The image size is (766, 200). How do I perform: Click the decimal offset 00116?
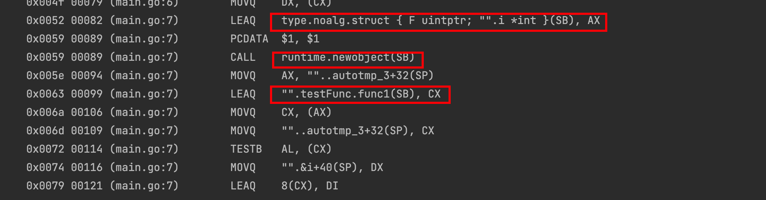[86, 167]
